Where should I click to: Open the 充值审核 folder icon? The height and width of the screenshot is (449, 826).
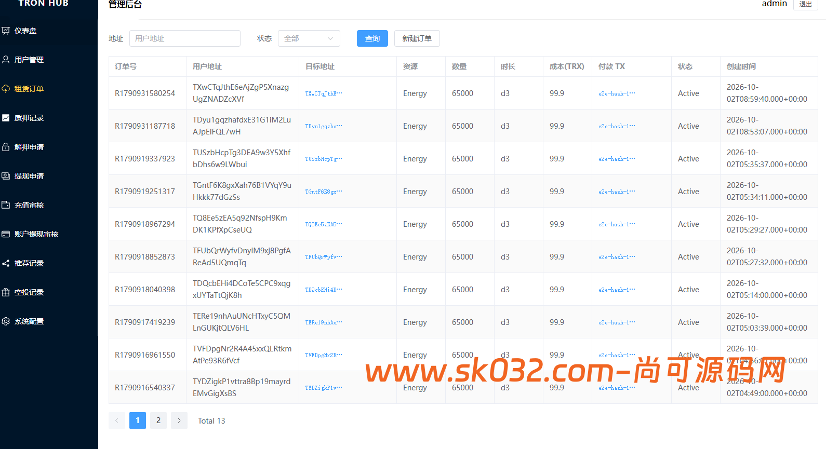point(6,205)
